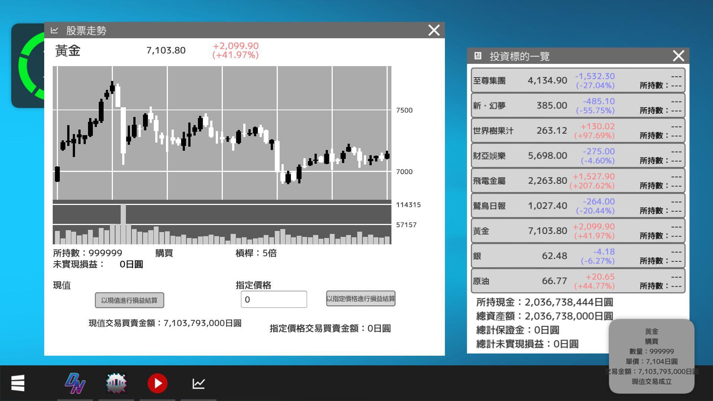
Task: Close the 投資標的一覽 window
Action: point(678,56)
